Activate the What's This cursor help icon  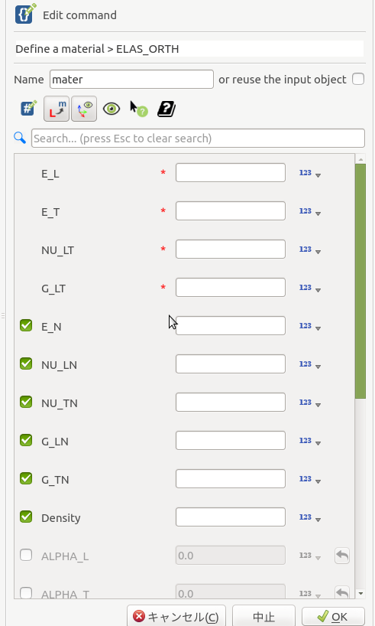(139, 109)
